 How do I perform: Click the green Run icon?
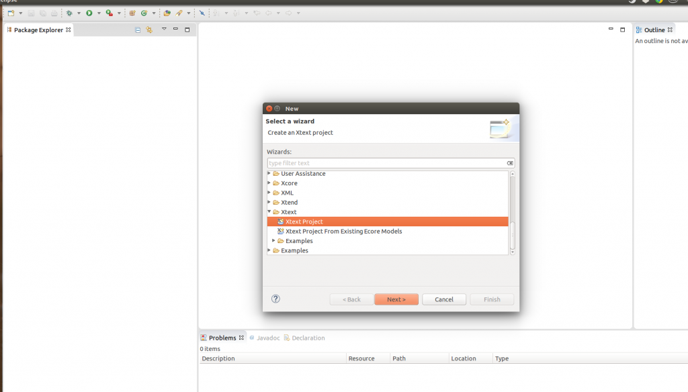pos(89,13)
